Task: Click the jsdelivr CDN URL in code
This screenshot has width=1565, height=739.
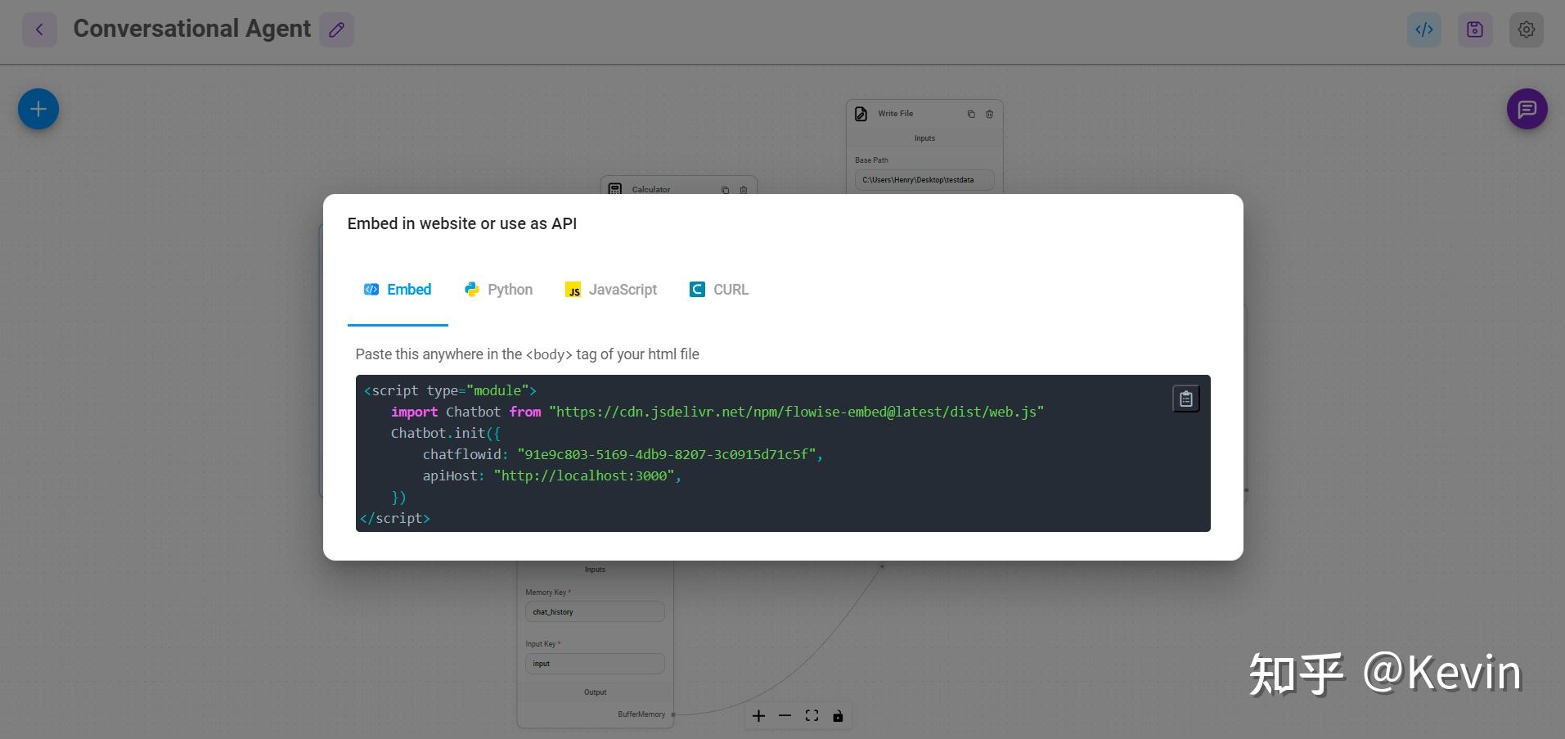Action: point(797,412)
